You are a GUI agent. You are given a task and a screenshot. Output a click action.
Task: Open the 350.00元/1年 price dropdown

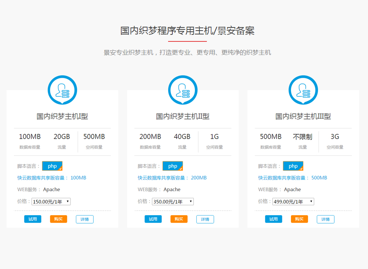click(173, 202)
